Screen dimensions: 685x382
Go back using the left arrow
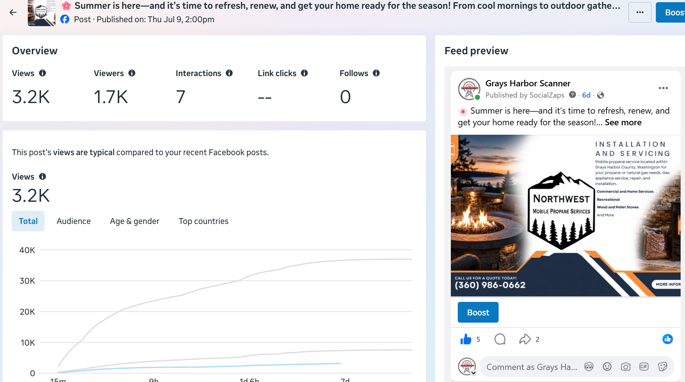(x=13, y=12)
